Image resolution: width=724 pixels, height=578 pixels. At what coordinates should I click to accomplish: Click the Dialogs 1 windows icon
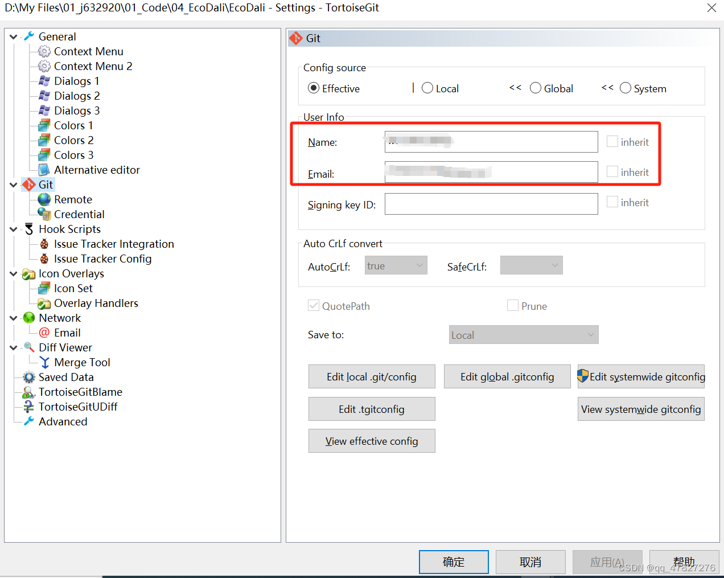pyautogui.click(x=44, y=81)
